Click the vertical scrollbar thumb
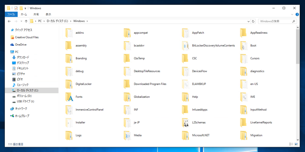Screen dimensions: 305x152 [298, 47]
